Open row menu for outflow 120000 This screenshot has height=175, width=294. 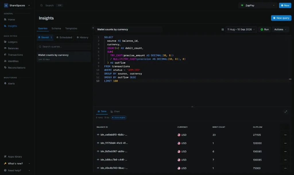[x=285, y=143]
